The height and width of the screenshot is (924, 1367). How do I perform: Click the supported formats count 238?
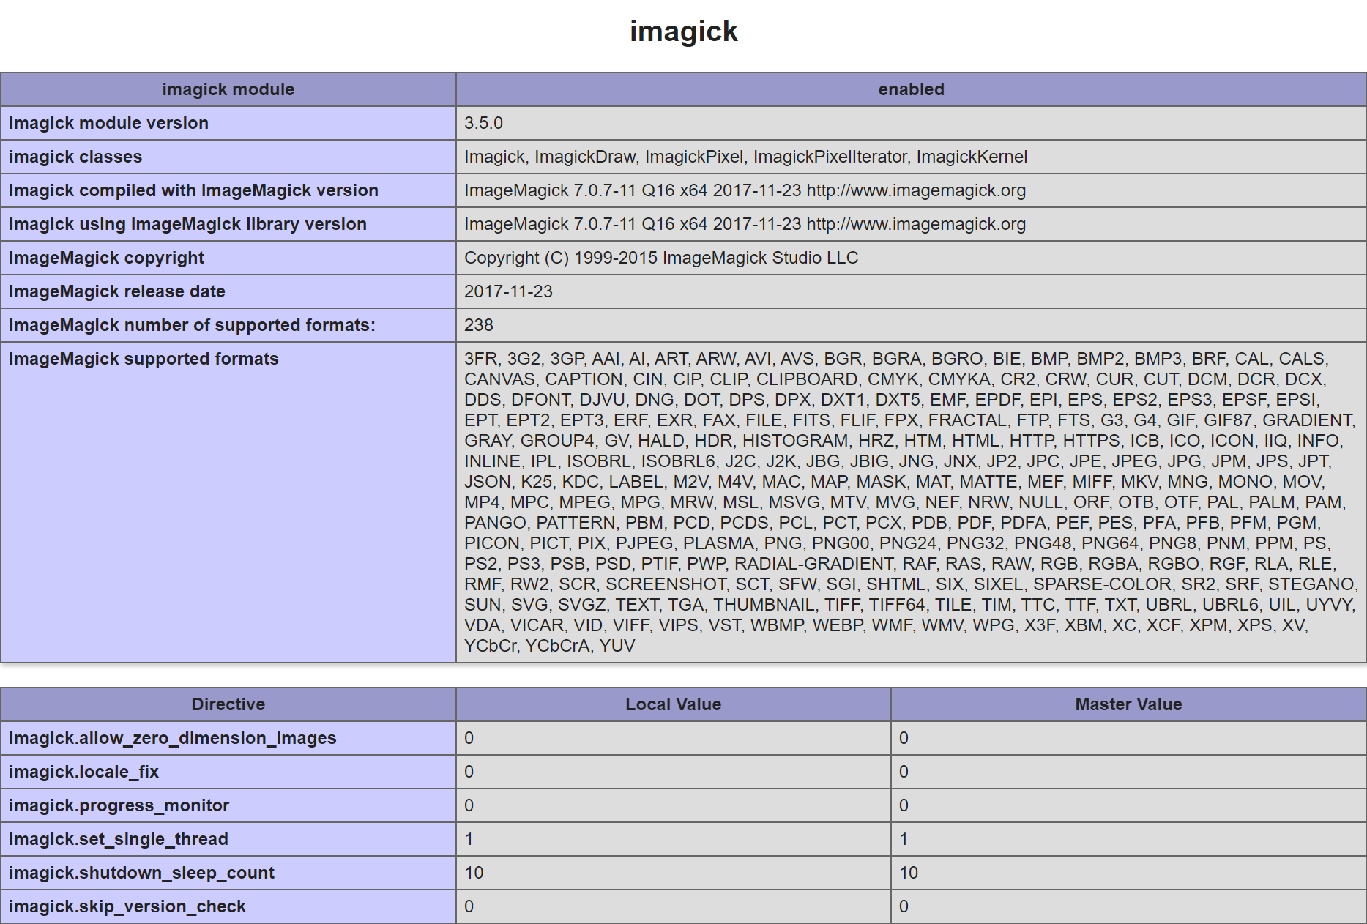coord(479,325)
